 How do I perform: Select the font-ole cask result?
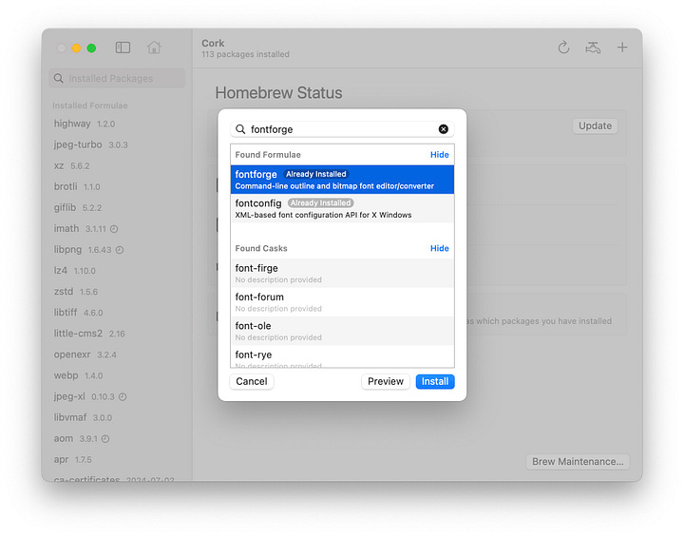342,331
